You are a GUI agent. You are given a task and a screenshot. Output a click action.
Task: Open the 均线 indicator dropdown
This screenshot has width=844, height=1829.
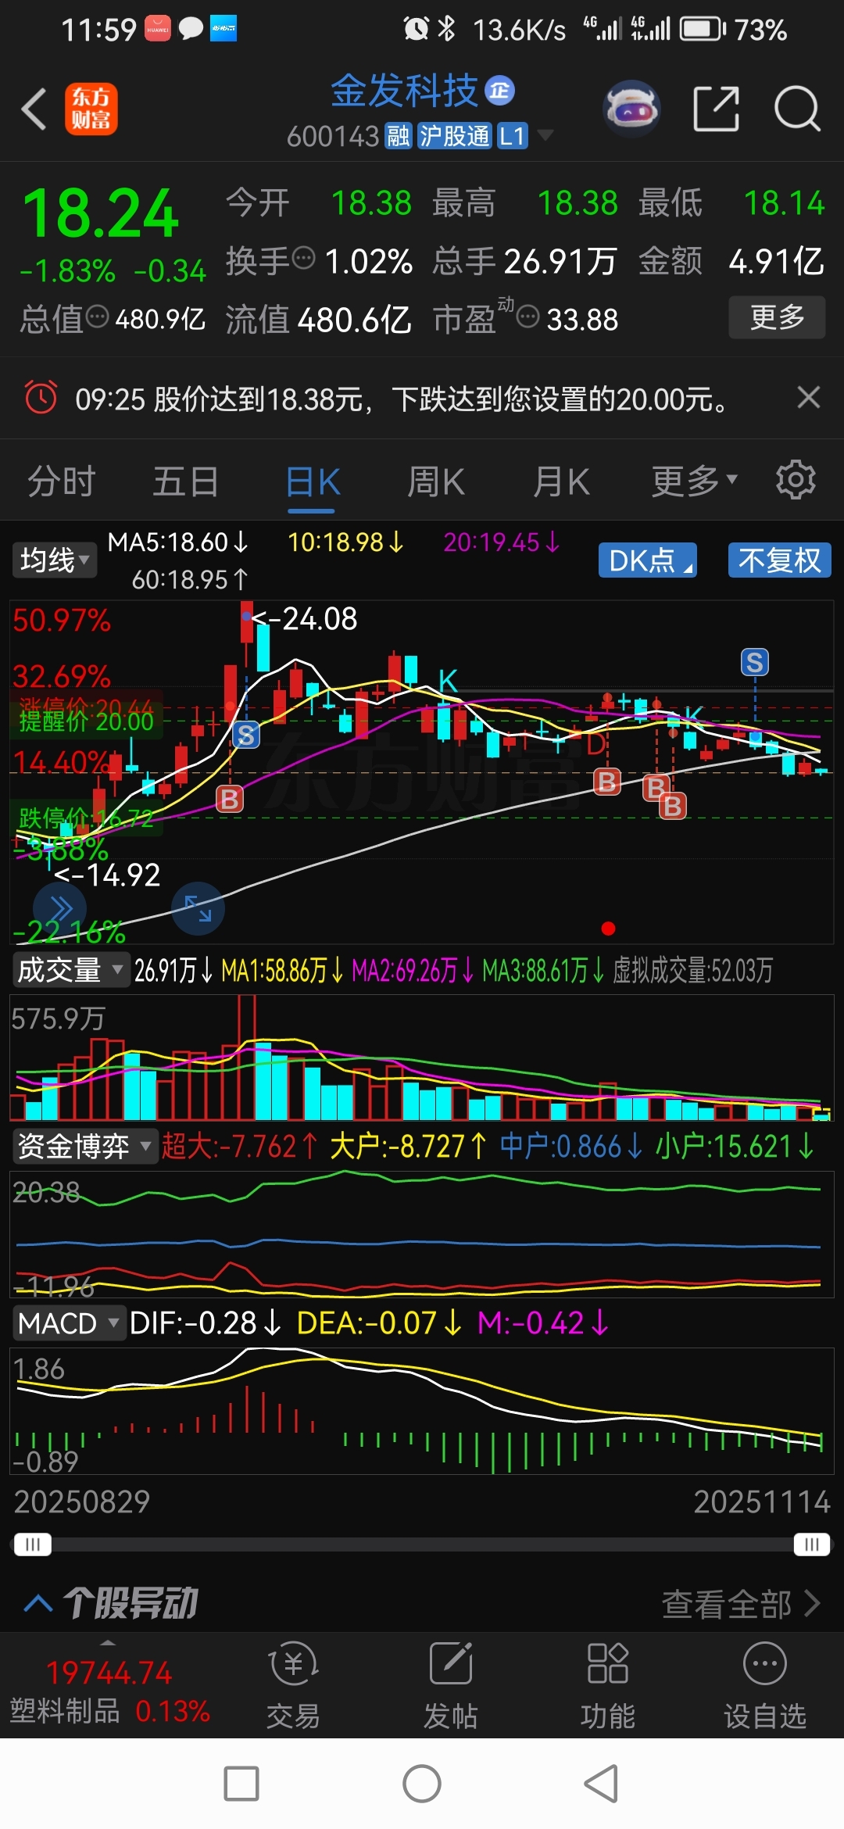click(x=54, y=560)
